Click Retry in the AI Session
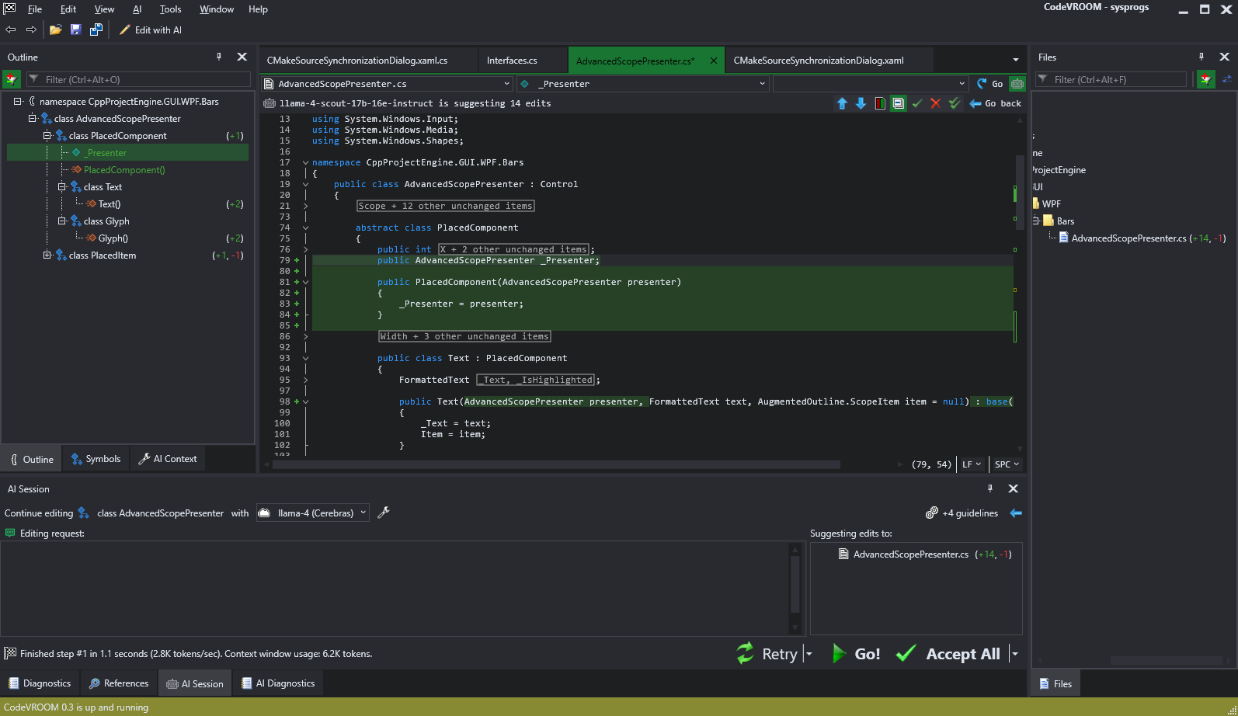Viewport: 1238px width, 716px height. point(767,654)
